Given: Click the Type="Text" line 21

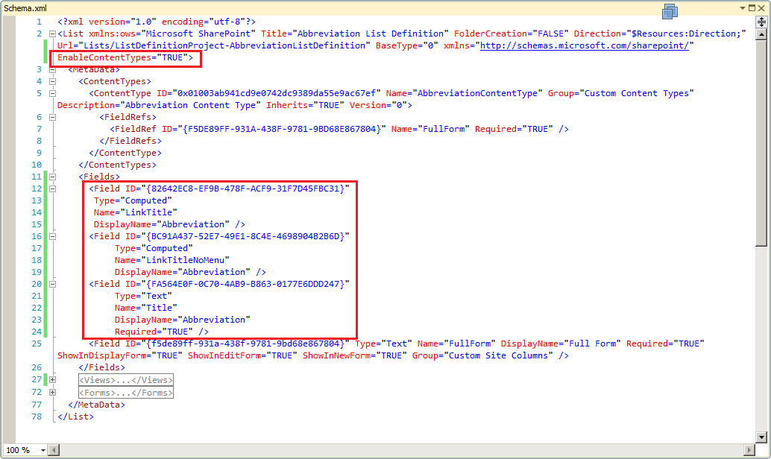Looking at the screenshot, I should tap(143, 296).
